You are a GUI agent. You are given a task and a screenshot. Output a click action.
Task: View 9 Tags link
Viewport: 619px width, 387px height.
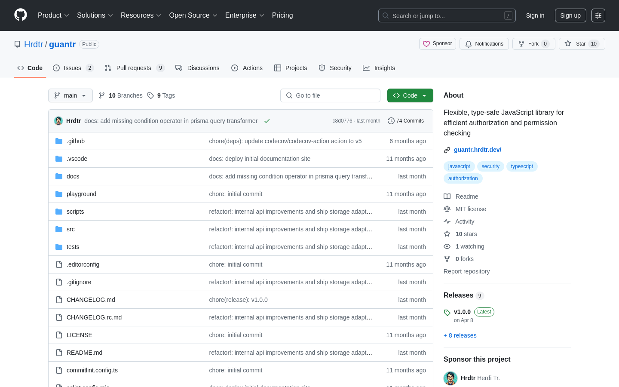(161, 95)
